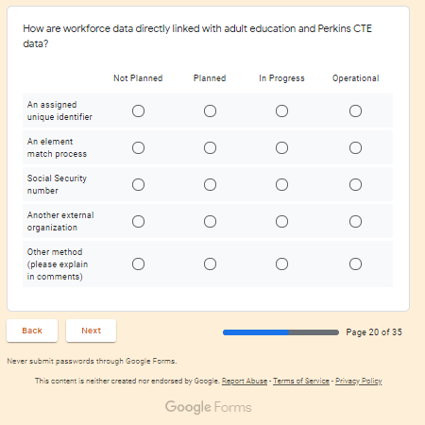The height and width of the screenshot is (425, 425).
Task: Choose Not Planned for Other method
Action: click(x=138, y=263)
